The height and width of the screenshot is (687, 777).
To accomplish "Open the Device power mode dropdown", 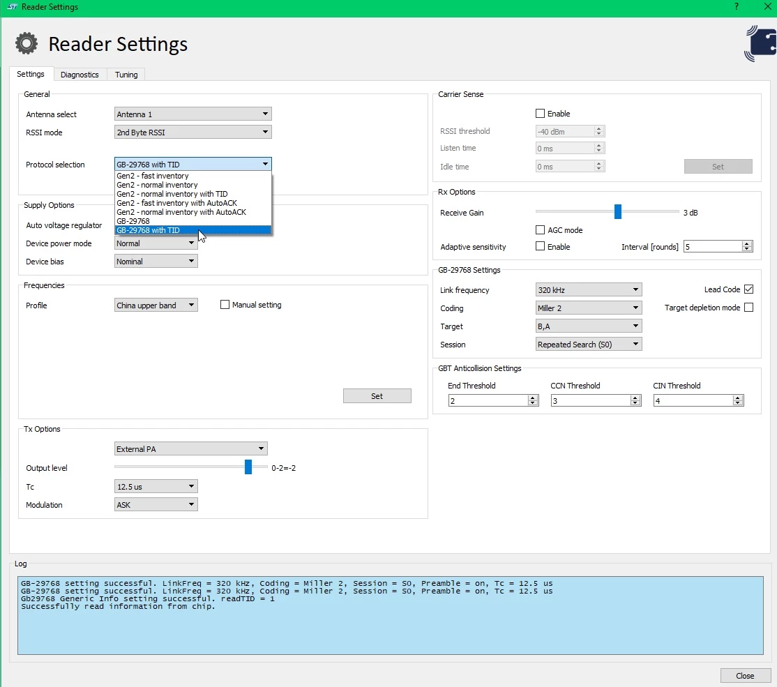I will coord(156,243).
